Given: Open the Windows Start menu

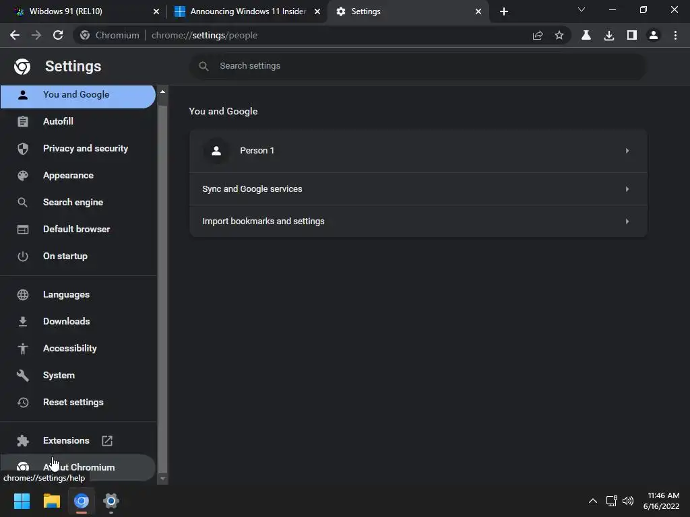Looking at the screenshot, I should pos(22,501).
